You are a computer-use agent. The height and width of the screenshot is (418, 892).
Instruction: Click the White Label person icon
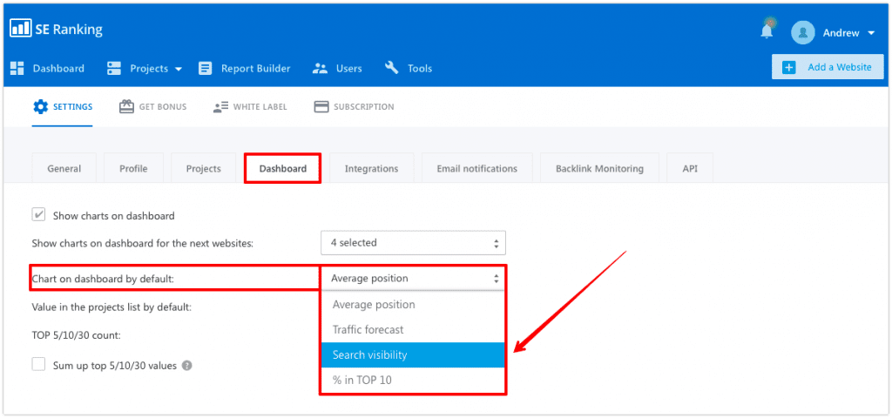[220, 107]
